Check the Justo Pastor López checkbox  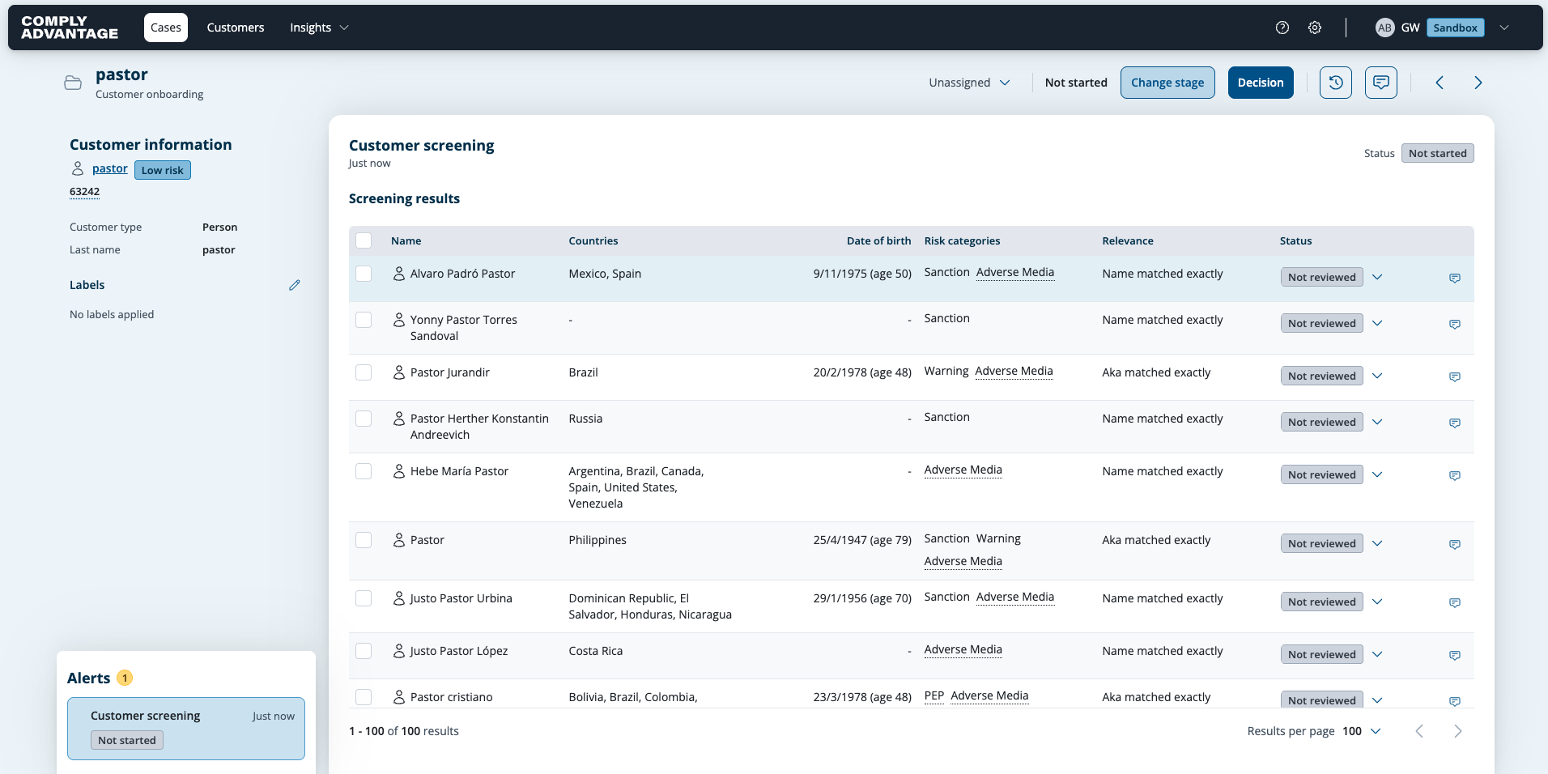364,651
